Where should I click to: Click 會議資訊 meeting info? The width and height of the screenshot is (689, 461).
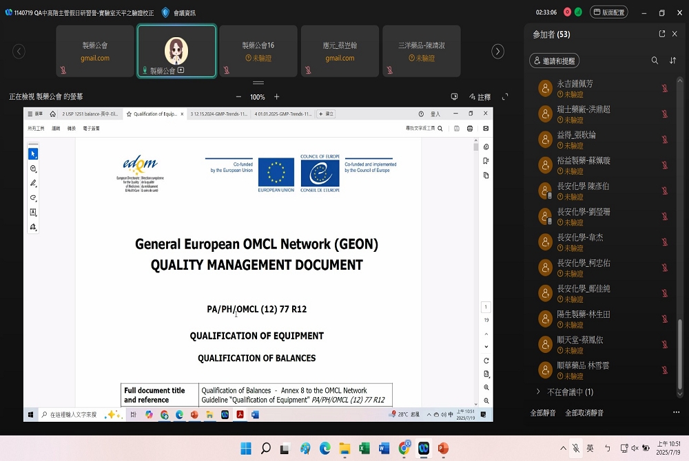tap(185, 12)
